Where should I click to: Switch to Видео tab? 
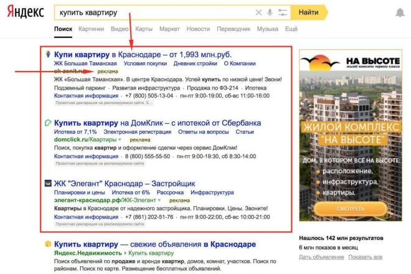120,29
